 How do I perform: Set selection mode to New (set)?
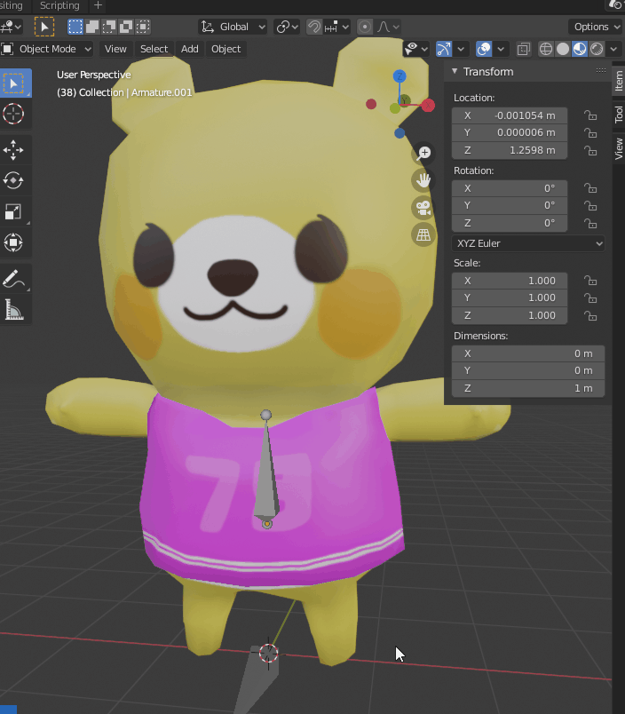(75, 27)
